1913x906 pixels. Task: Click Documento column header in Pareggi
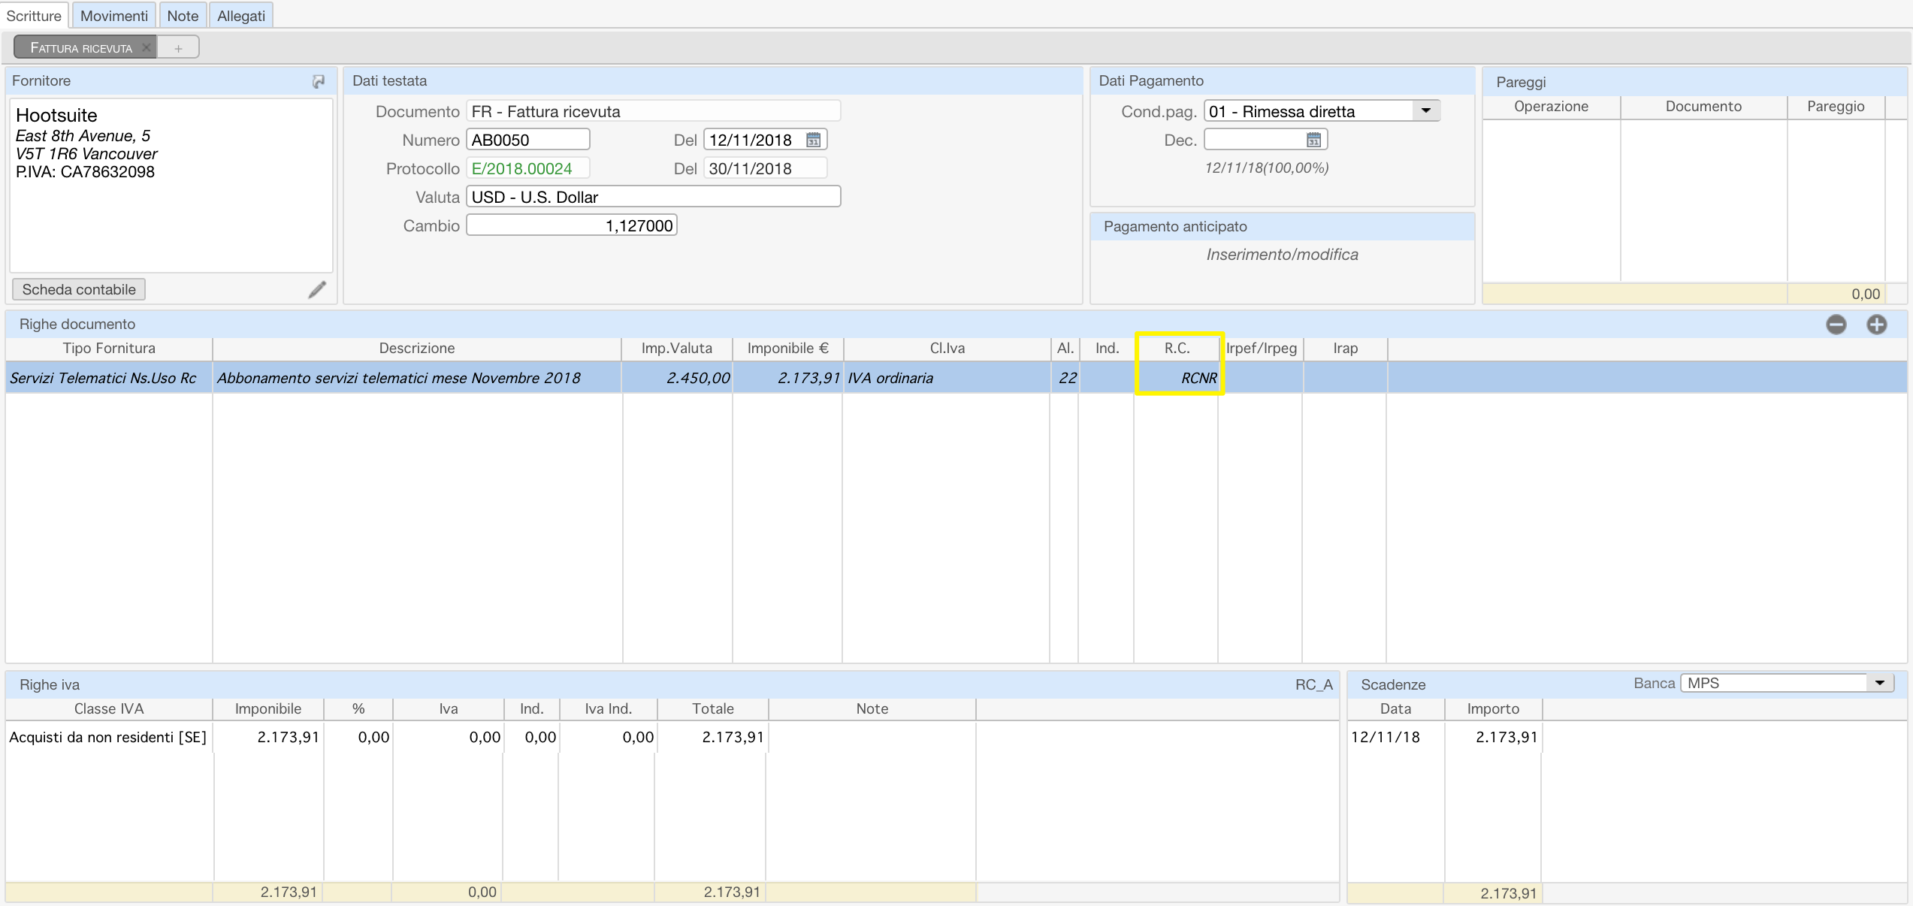pyautogui.click(x=1703, y=107)
